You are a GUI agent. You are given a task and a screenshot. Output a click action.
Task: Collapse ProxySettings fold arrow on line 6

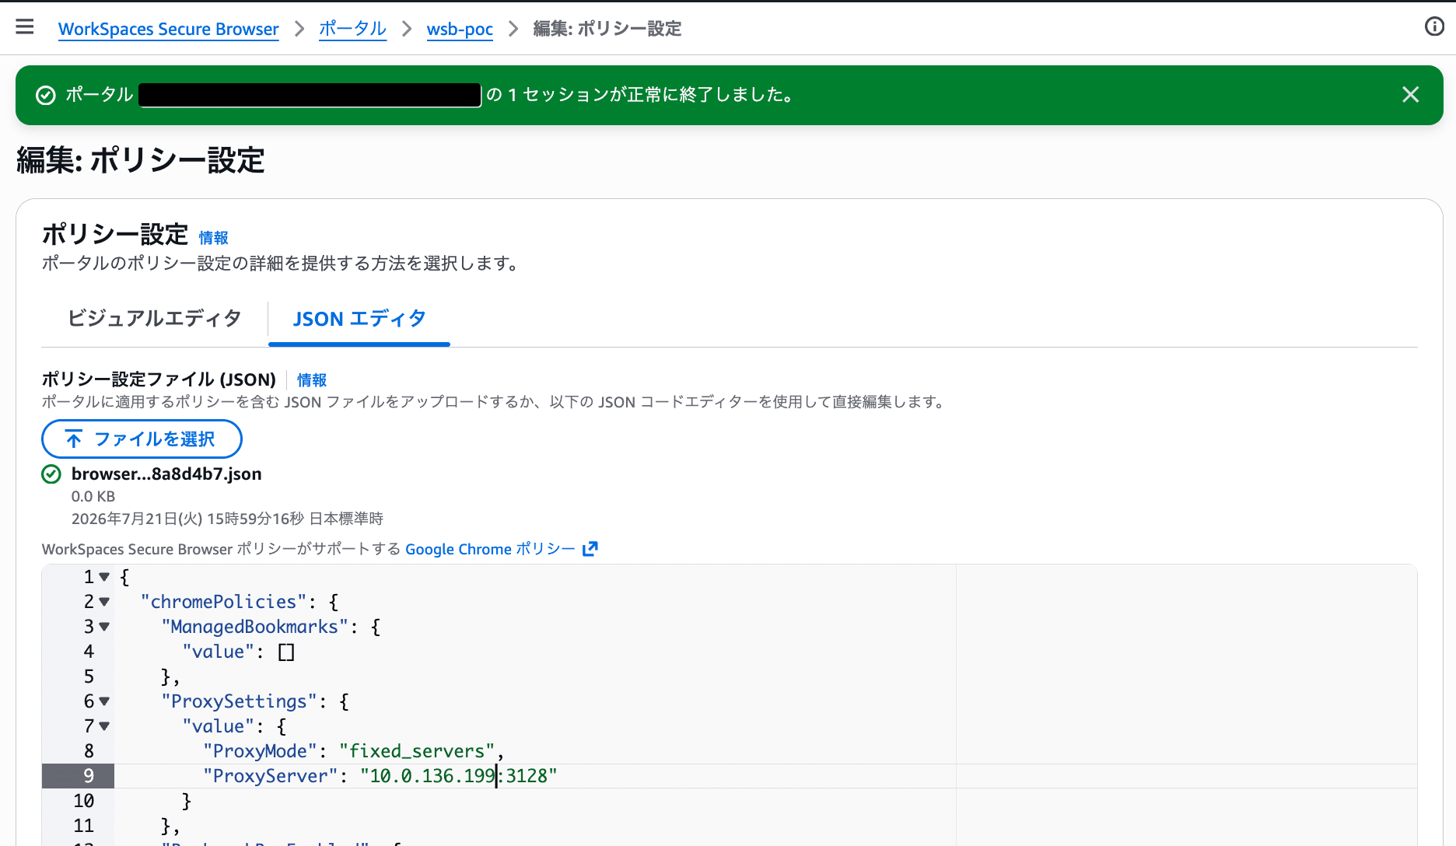coord(104,701)
